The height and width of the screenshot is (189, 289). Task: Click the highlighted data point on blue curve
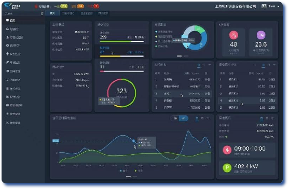(x=133, y=141)
